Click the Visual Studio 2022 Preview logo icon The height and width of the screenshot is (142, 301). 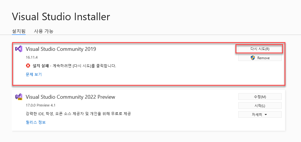(19, 97)
